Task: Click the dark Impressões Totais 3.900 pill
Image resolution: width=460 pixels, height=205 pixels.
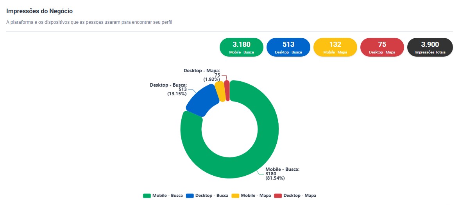Action: (x=430, y=47)
